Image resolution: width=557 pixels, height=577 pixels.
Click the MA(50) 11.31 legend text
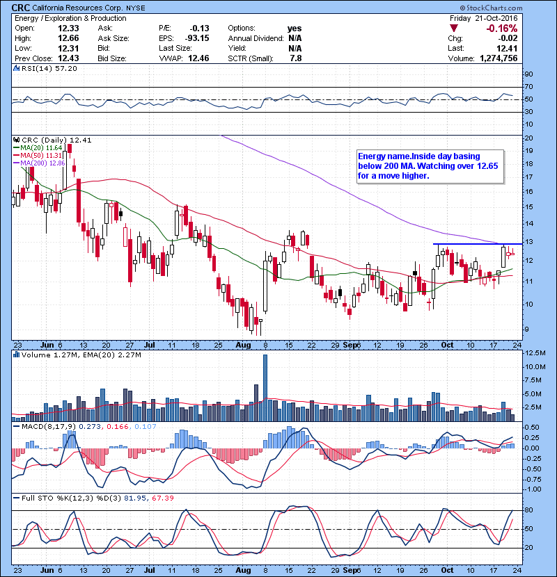[41, 156]
